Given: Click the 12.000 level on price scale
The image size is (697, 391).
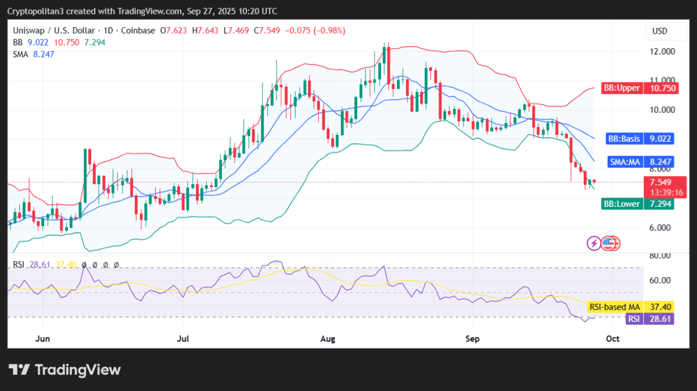Looking at the screenshot, I should pos(662,51).
